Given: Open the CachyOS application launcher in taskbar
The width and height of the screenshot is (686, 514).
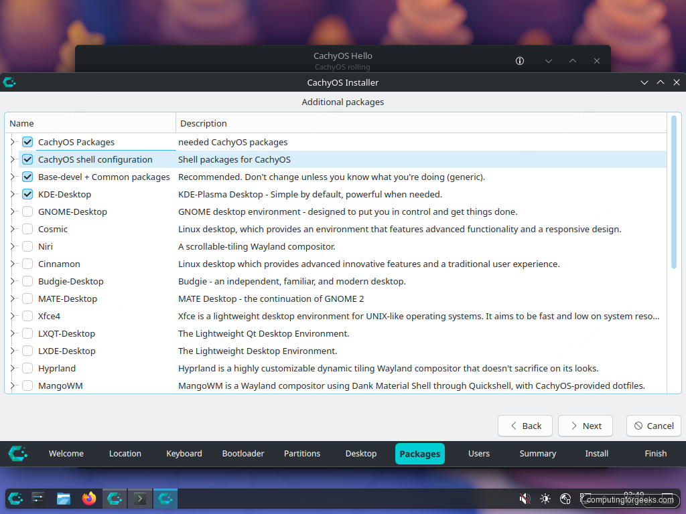Looking at the screenshot, I should [15, 499].
